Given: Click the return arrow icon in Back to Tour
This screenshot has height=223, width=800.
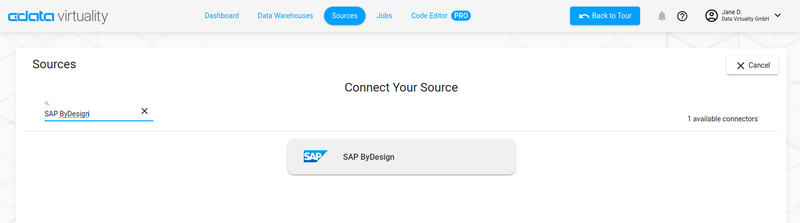Looking at the screenshot, I should pos(584,16).
